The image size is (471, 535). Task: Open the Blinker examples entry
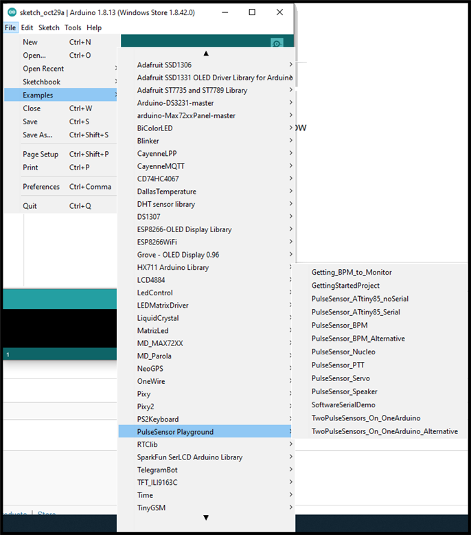point(207,141)
